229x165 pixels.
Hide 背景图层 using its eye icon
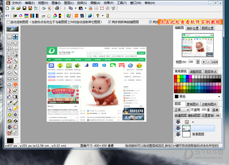(178, 134)
